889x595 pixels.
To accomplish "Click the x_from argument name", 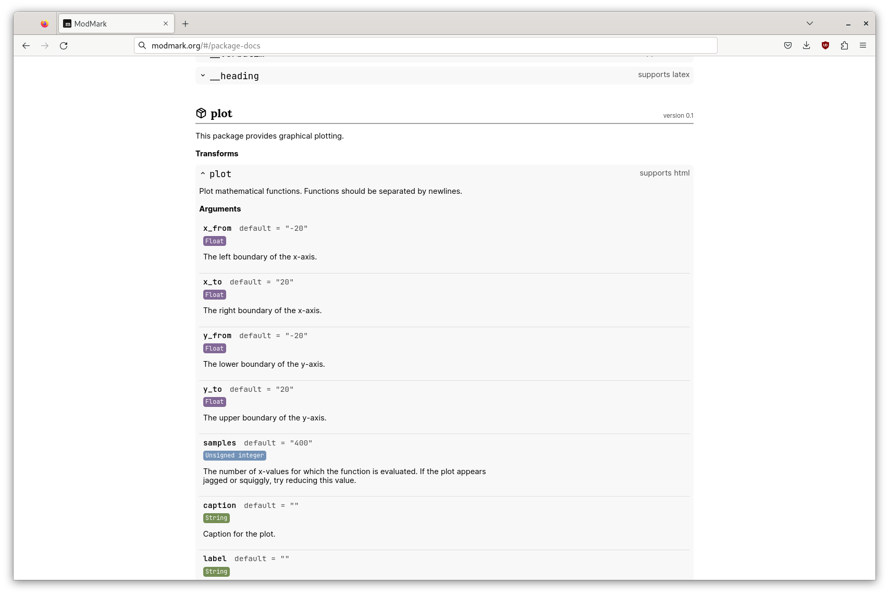I will click(x=217, y=228).
